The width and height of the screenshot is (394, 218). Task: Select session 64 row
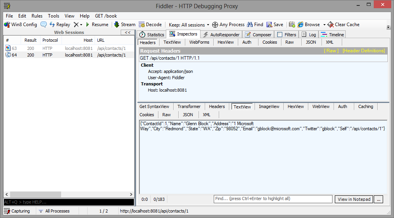point(69,55)
